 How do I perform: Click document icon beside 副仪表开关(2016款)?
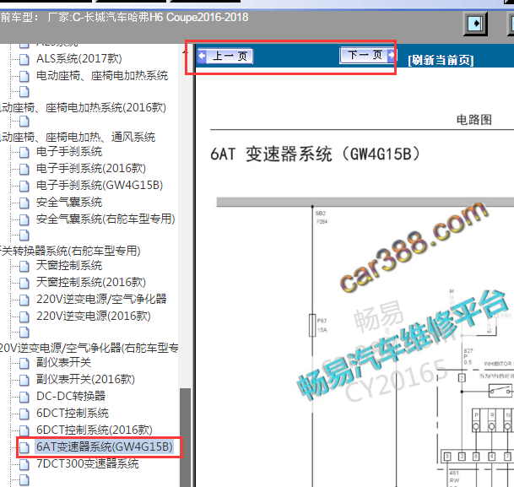coord(24,380)
